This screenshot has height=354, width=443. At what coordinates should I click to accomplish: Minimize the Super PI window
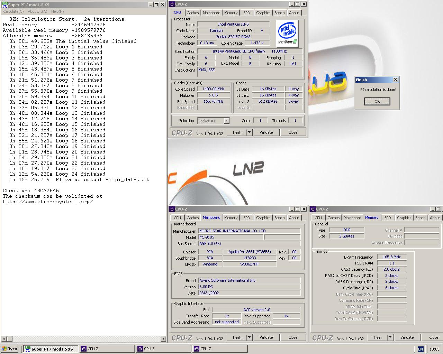pyautogui.click(x=151, y=5)
